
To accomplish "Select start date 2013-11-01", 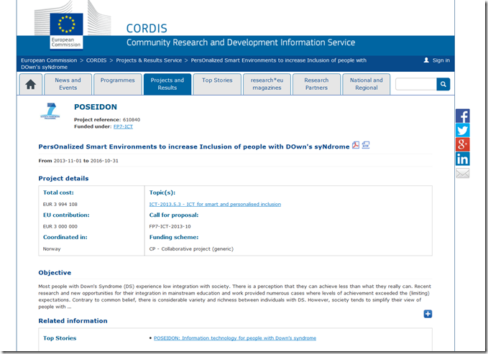I will pyautogui.click(x=68, y=161).
